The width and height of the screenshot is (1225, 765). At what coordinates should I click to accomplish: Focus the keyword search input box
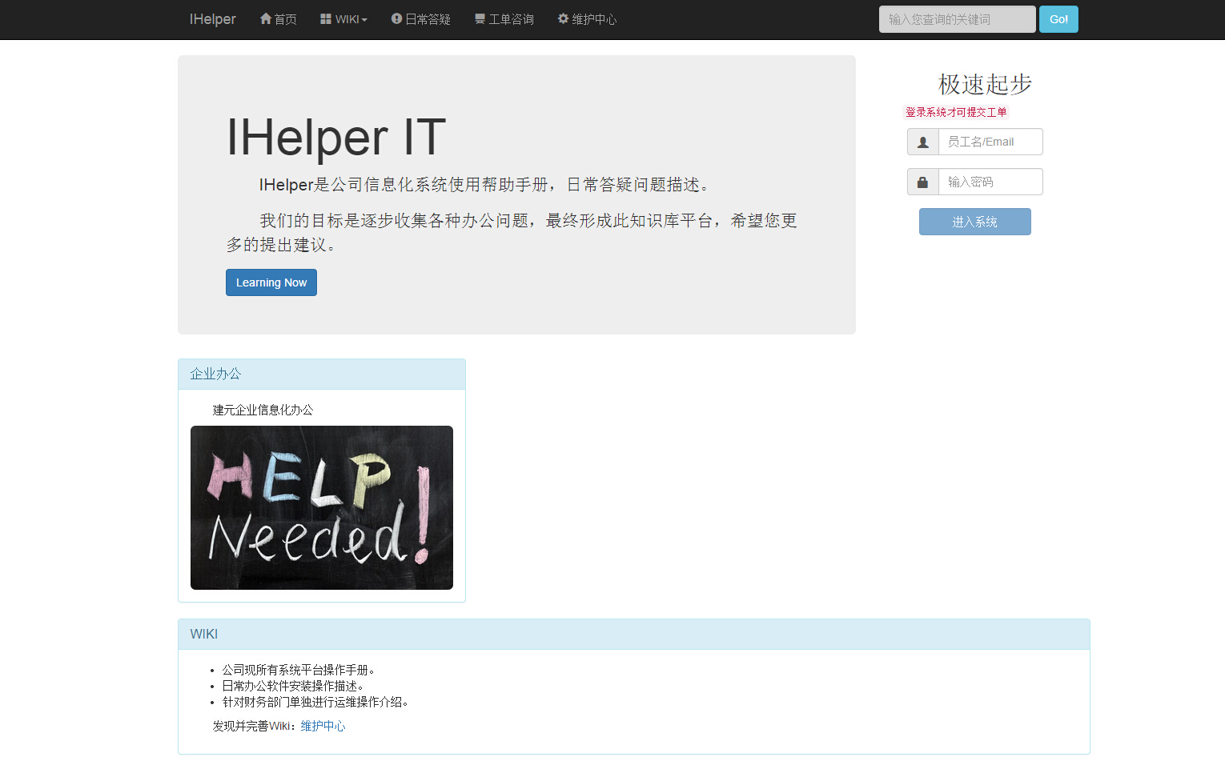tap(957, 19)
